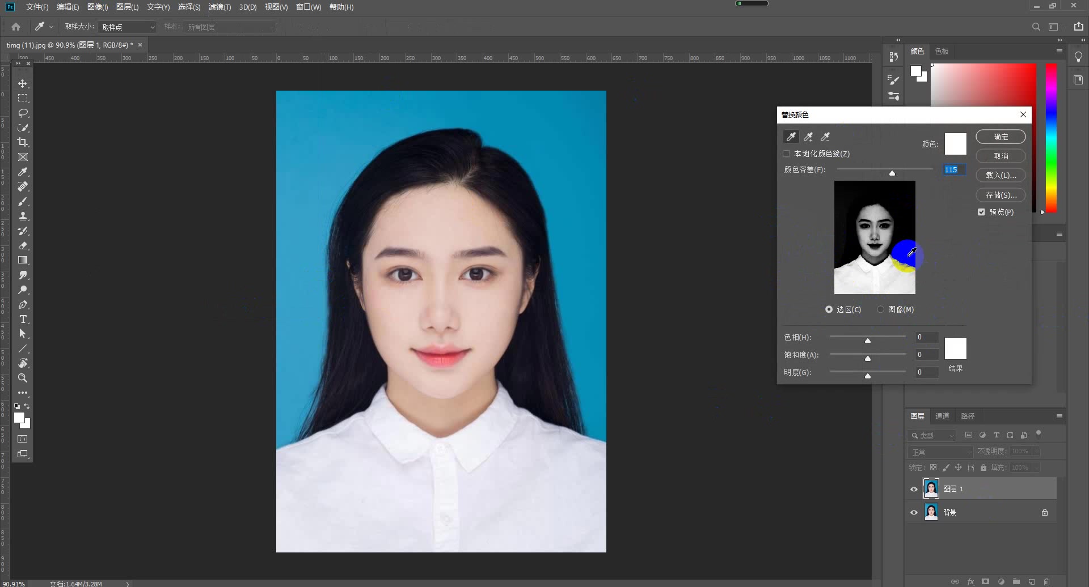Open the layer filter type dropdown

click(932, 435)
